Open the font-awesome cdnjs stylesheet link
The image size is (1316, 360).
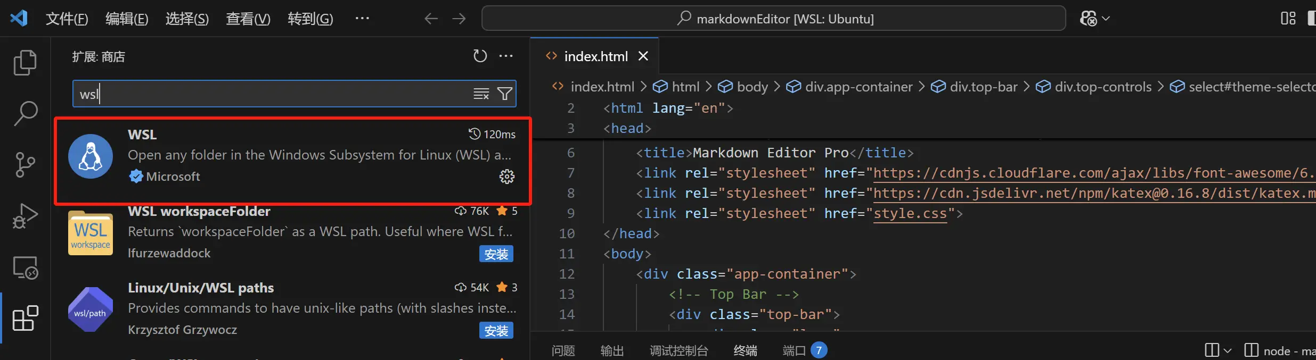pos(1094,173)
